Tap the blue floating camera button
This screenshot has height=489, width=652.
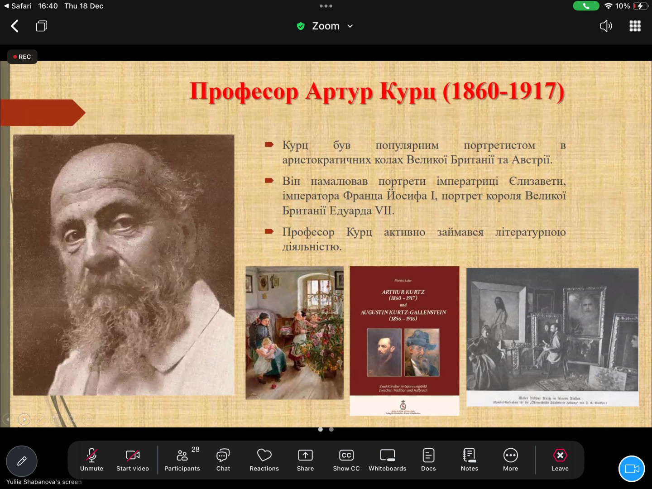point(632,469)
